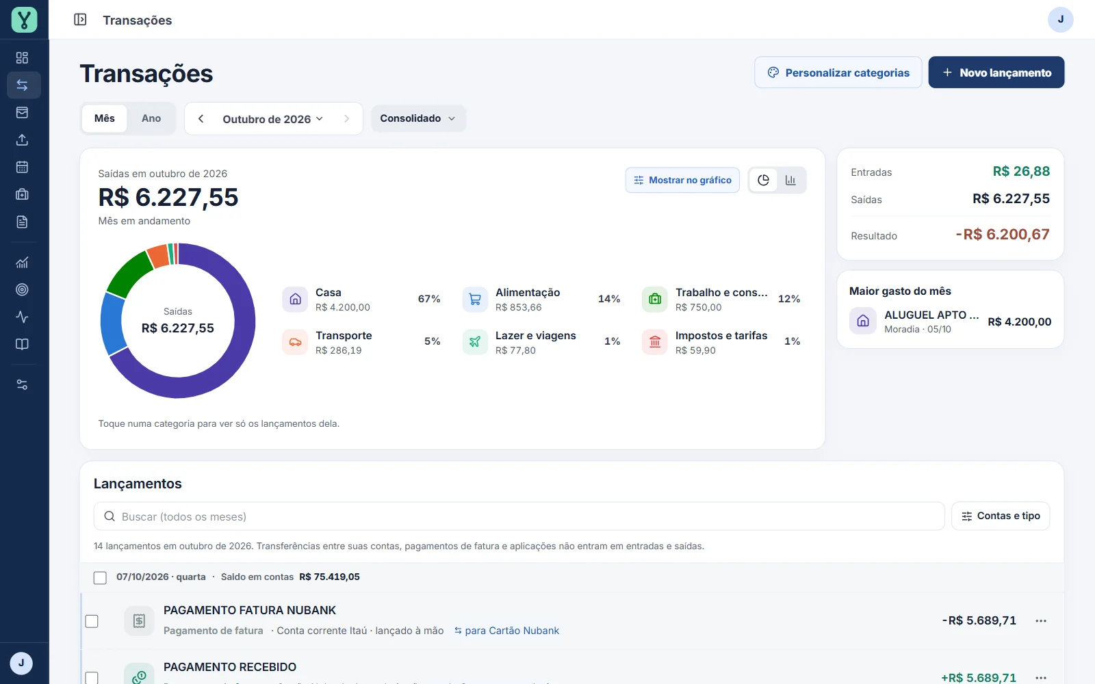Open the header user avatar J menu
The width and height of the screenshot is (1095, 684).
1060,19
